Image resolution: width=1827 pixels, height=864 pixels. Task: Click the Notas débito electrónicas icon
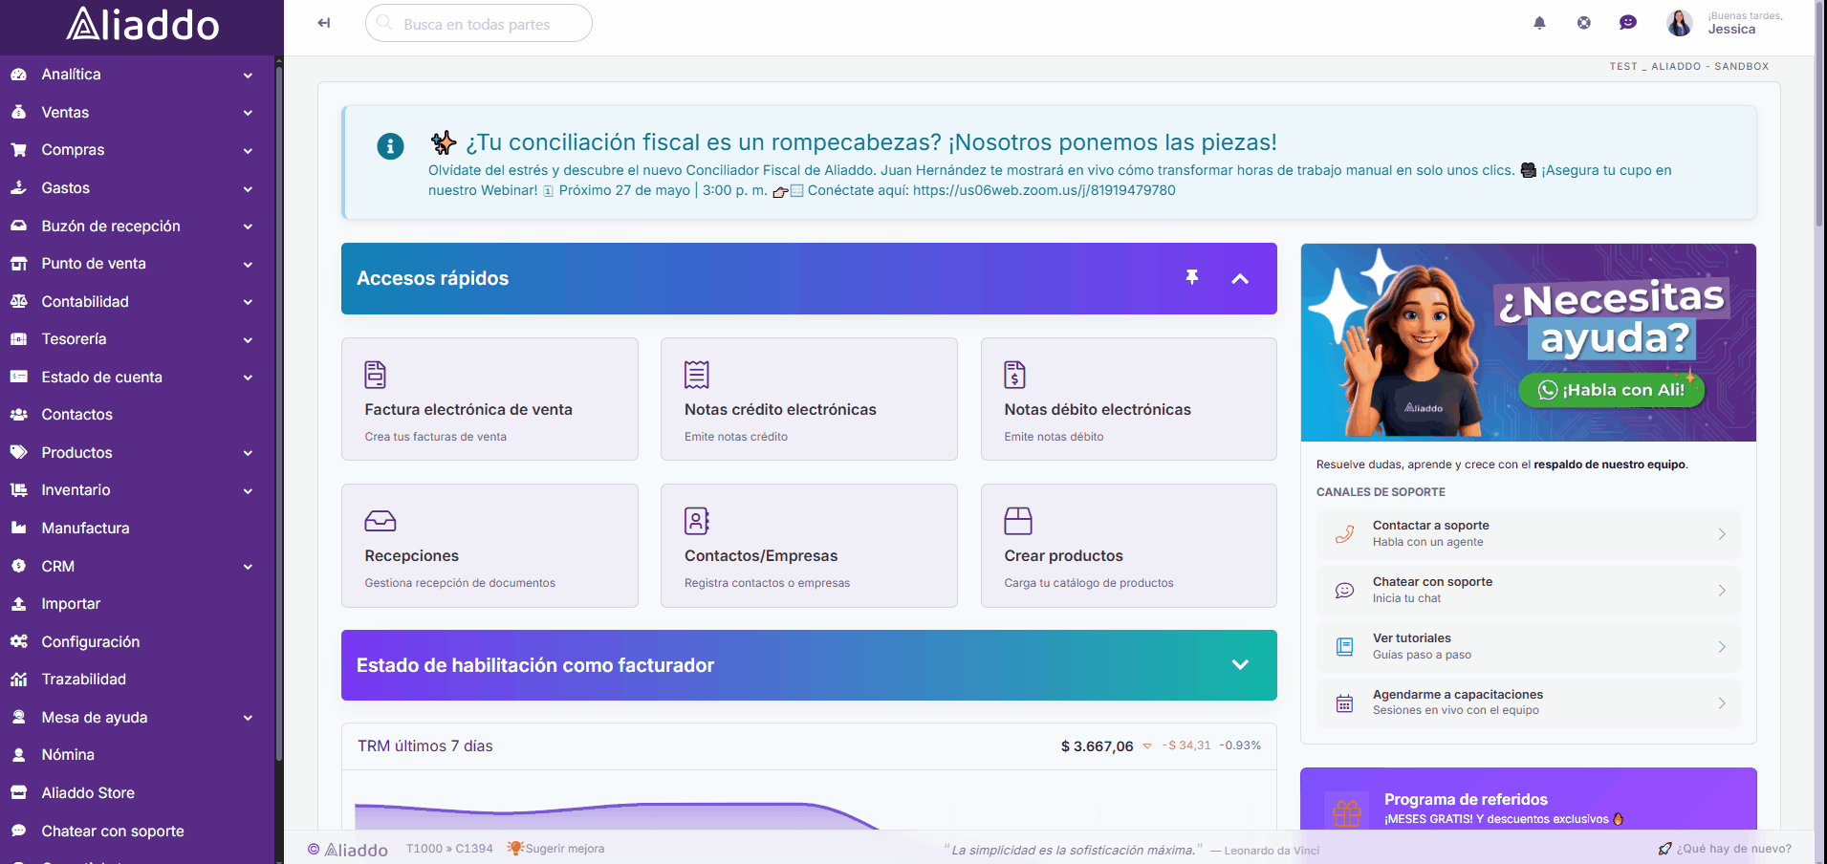pos(1015,375)
